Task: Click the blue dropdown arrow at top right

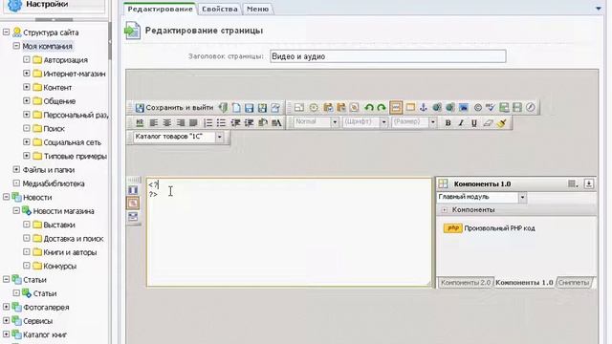Action: click(x=599, y=9)
